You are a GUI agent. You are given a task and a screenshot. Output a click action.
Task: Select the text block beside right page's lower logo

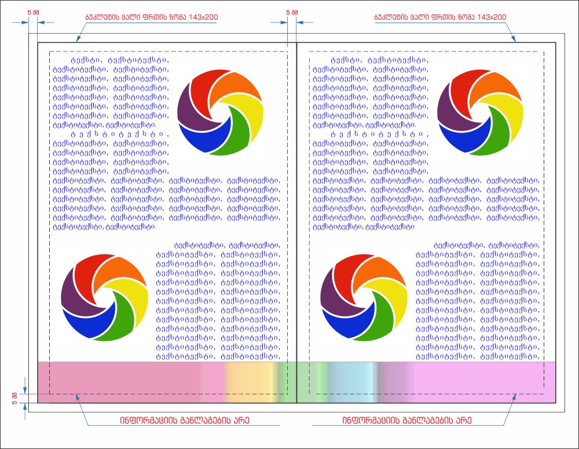click(479, 301)
